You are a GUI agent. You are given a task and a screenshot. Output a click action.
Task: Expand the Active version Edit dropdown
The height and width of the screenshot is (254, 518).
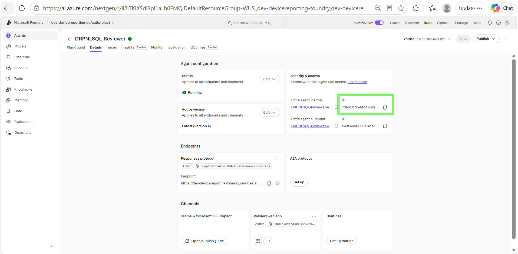(270, 112)
